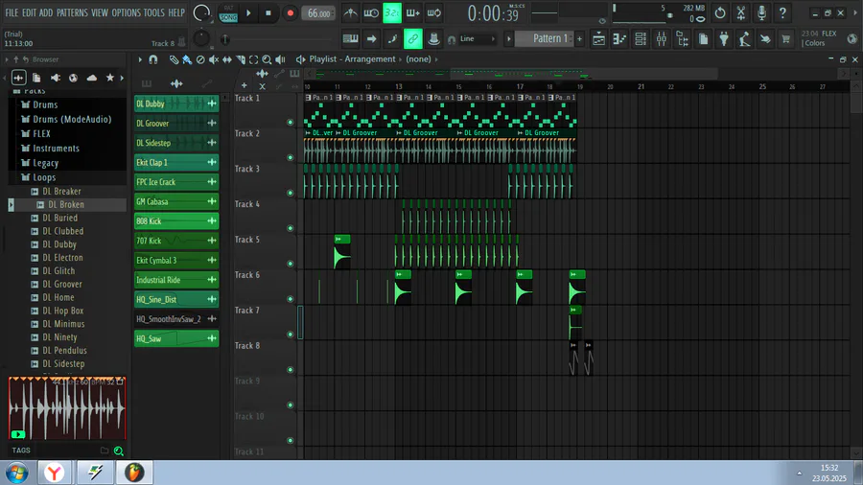Screen dimensions: 863x485
Task: Open the Playlist view icon
Action: [598, 38]
